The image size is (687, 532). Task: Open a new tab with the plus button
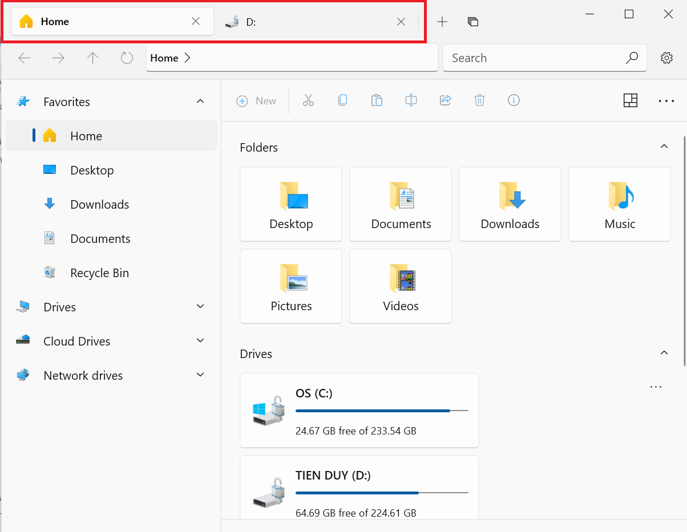click(x=442, y=22)
